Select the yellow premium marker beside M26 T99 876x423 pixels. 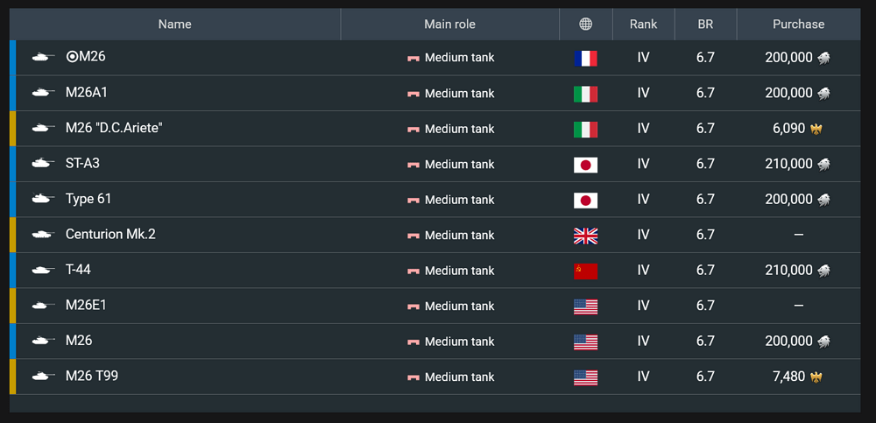(12, 377)
